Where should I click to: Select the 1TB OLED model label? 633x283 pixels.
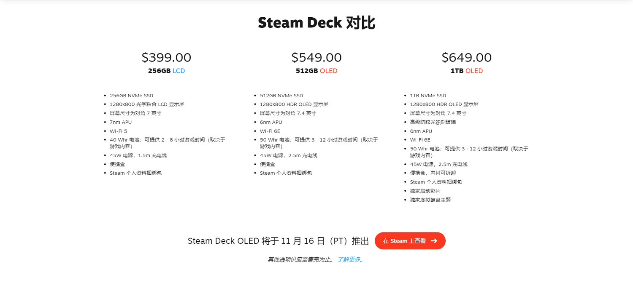pyautogui.click(x=467, y=71)
